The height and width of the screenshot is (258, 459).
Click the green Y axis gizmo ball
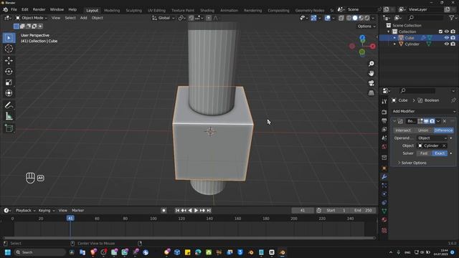point(362,52)
